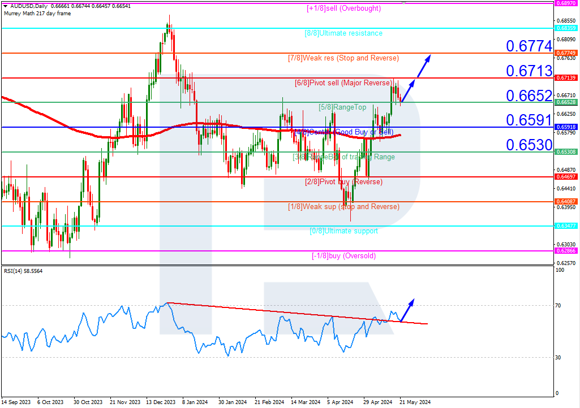
Task: Click the RSI(14) 58.5564 indicator label
Action: click(23, 271)
